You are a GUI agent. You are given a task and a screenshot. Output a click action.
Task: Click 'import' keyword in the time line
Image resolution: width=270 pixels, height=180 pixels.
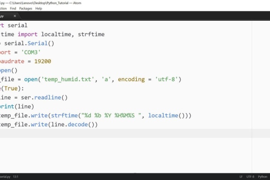pyautogui.click(x=27, y=34)
